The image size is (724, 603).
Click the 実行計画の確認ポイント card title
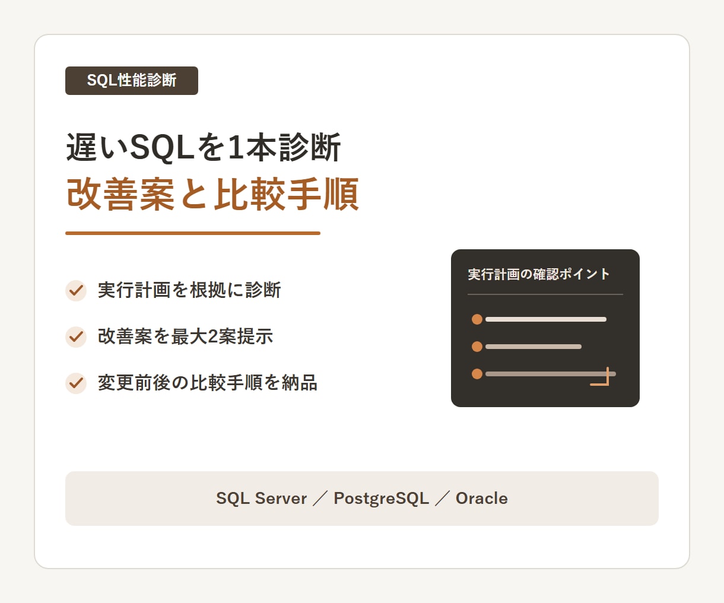539,274
